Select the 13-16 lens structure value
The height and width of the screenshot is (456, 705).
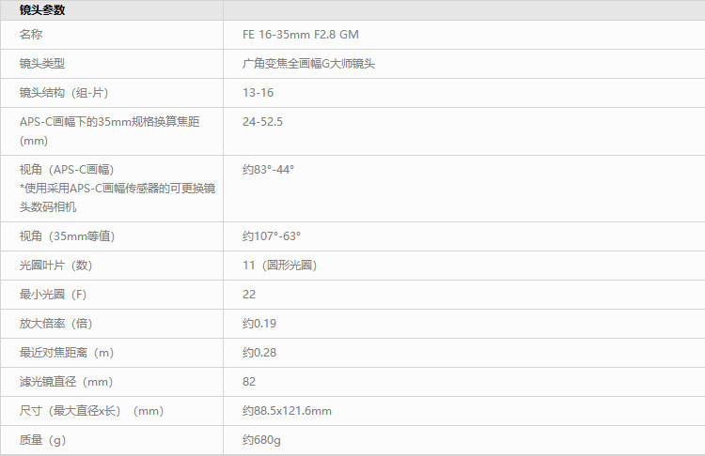coord(258,93)
